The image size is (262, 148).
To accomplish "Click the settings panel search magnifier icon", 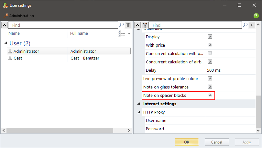I will pos(245,25).
